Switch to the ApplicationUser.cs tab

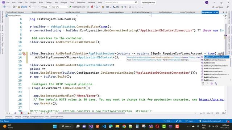117,12
